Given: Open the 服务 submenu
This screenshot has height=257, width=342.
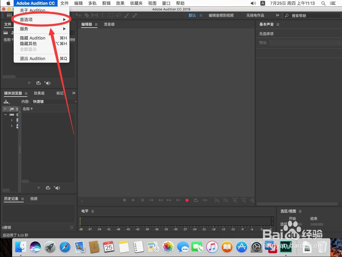Looking at the screenshot, I should coord(41,29).
